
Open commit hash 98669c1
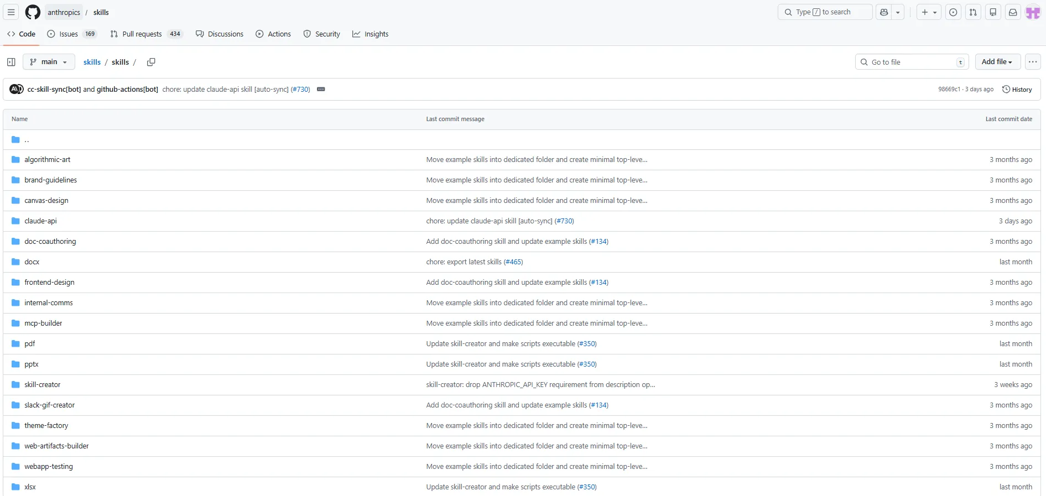[x=949, y=89]
